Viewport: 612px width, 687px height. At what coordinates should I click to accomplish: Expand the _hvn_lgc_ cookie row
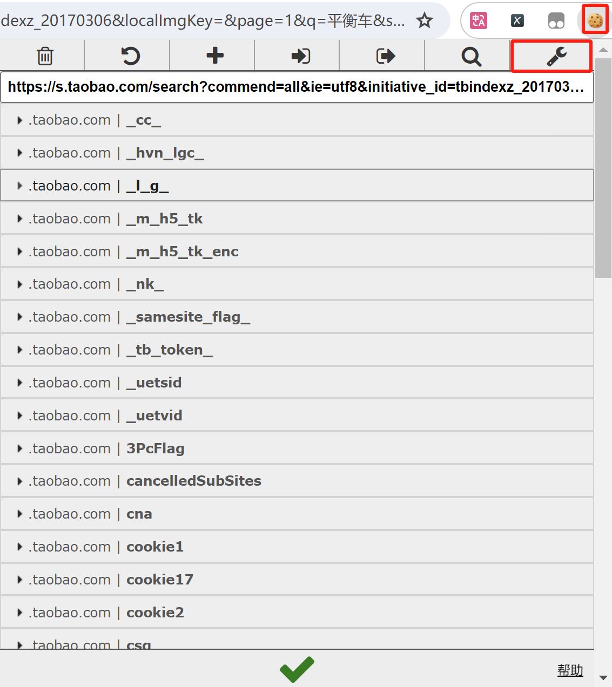point(297,153)
